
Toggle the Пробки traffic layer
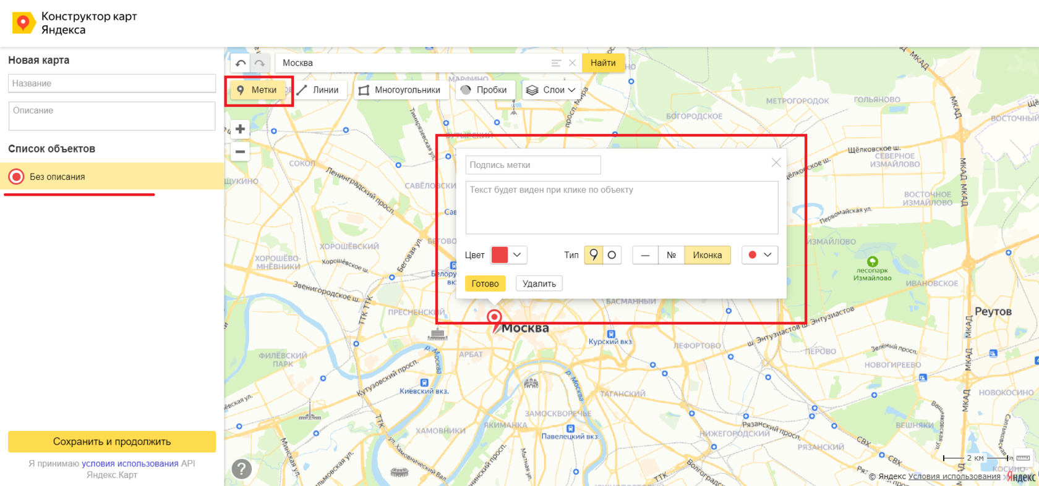point(484,90)
